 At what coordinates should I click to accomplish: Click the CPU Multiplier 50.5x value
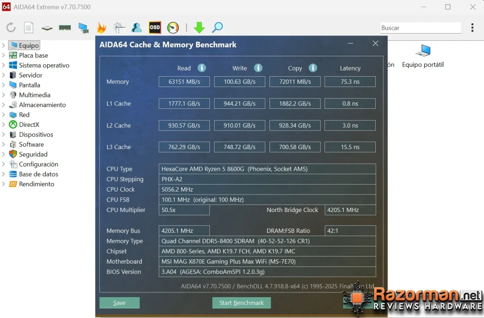(x=184, y=210)
